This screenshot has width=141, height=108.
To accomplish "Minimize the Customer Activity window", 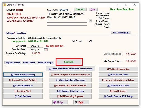I will point(118,5).
